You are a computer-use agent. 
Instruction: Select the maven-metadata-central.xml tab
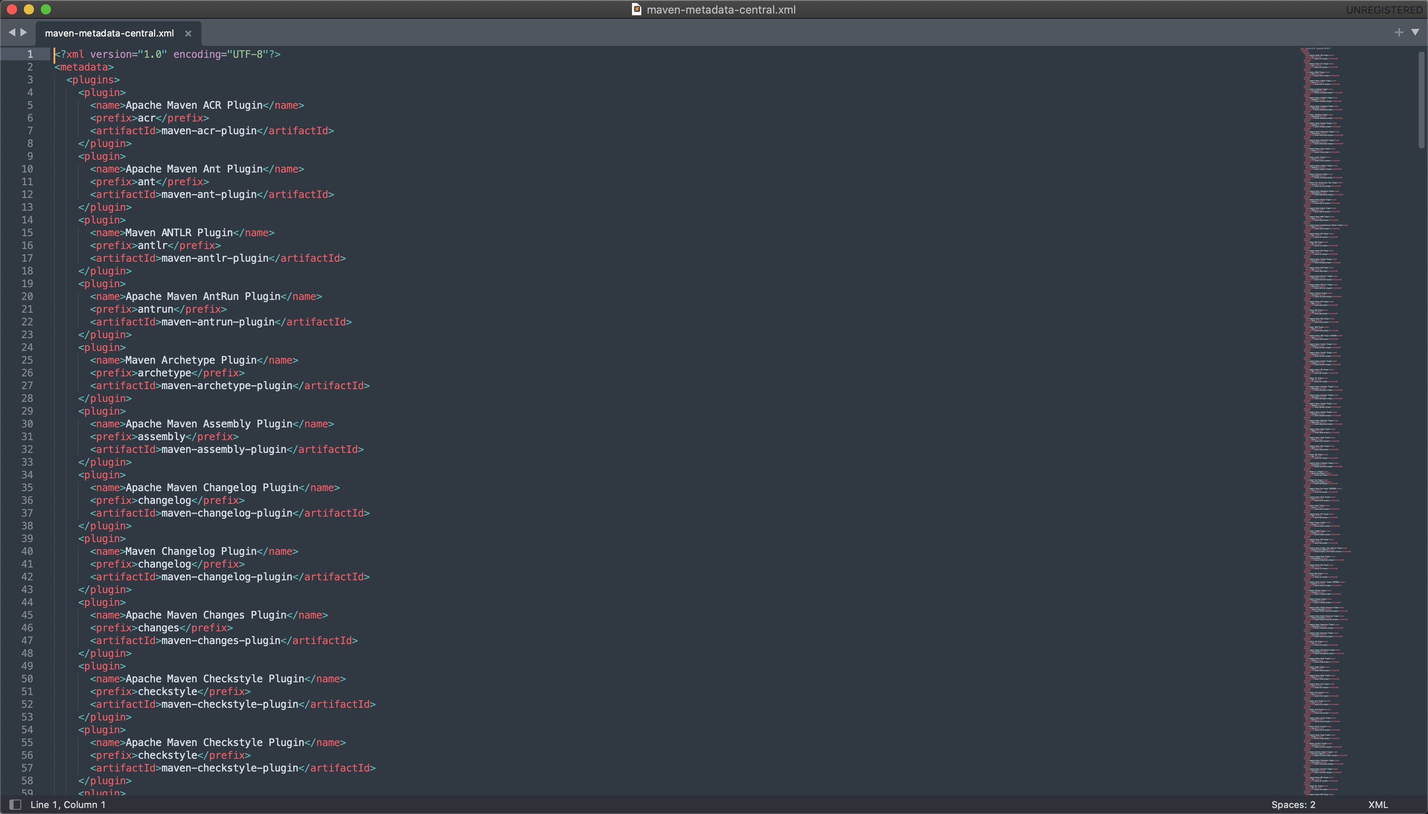pyautogui.click(x=109, y=34)
